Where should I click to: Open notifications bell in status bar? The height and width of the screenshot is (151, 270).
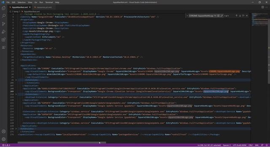(267, 145)
